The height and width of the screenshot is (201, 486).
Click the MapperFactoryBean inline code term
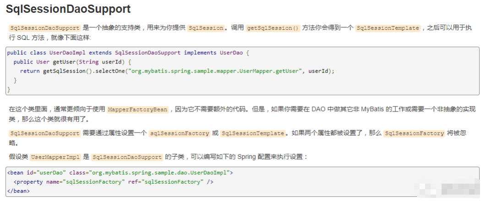pyautogui.click(x=137, y=110)
